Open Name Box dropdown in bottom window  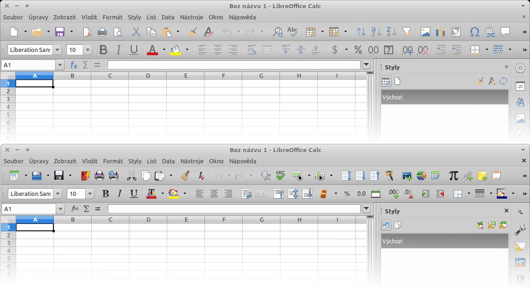click(60, 209)
